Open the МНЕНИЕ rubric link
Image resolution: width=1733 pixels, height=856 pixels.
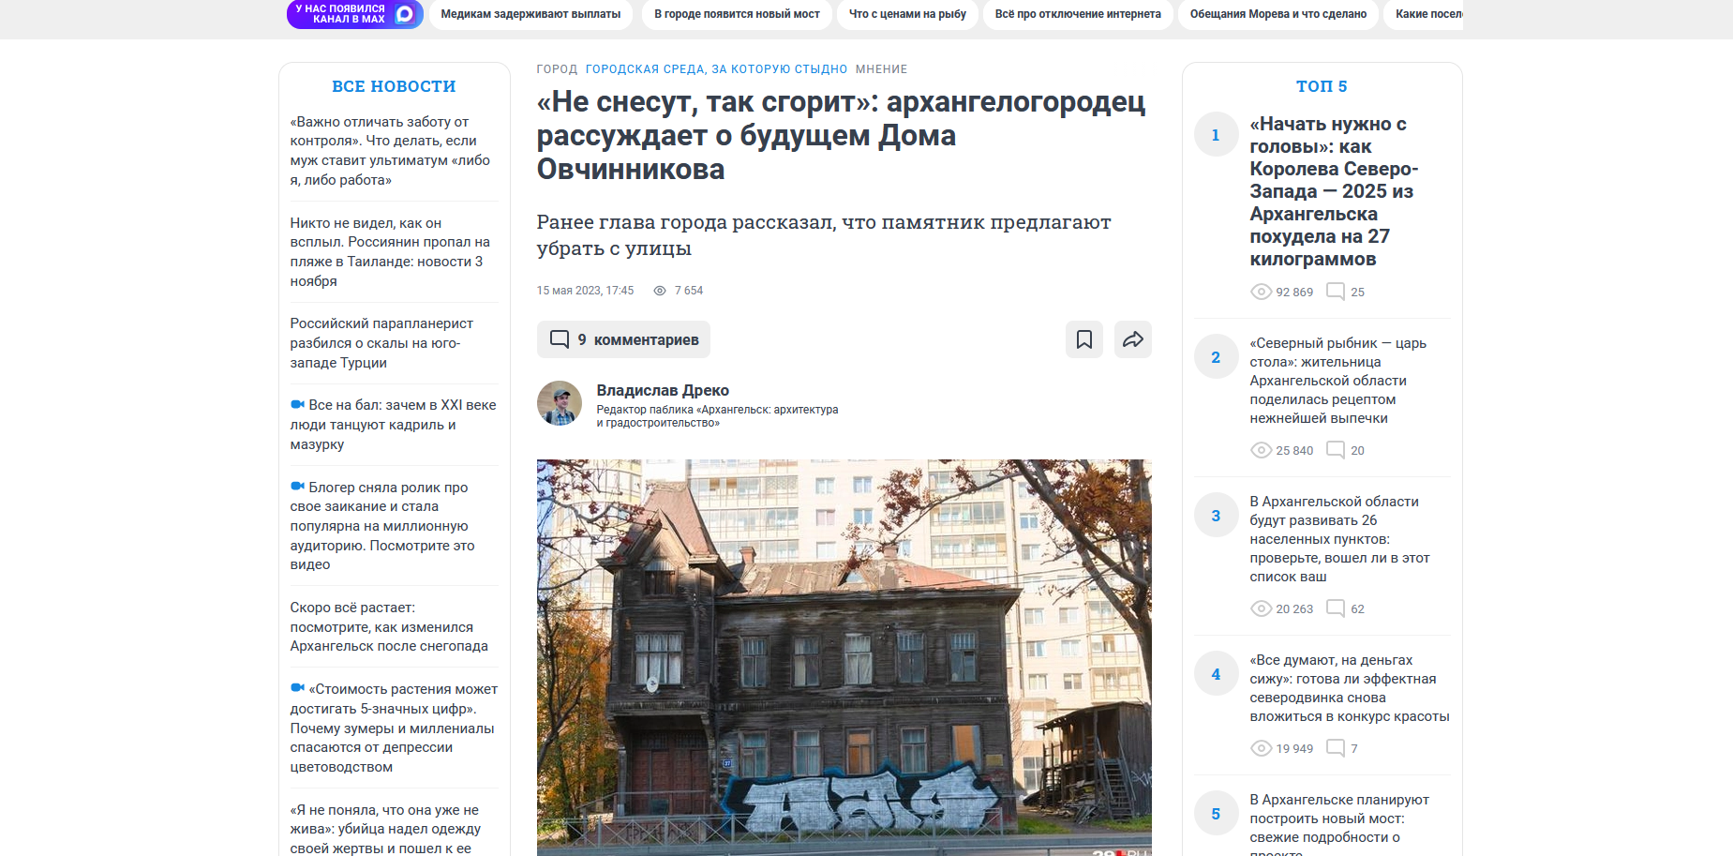pyautogui.click(x=881, y=69)
